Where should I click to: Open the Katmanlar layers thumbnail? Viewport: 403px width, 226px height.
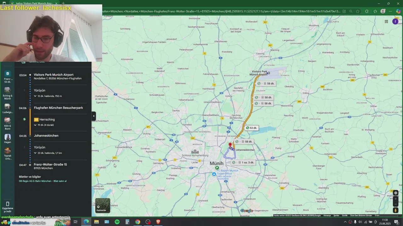[103, 205]
